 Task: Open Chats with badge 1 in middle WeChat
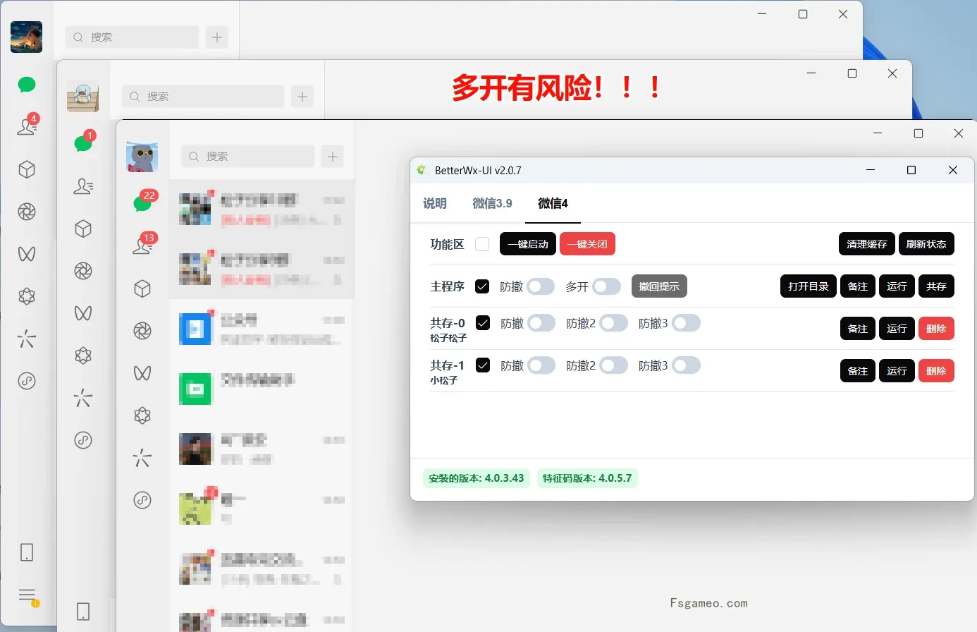[x=83, y=142]
